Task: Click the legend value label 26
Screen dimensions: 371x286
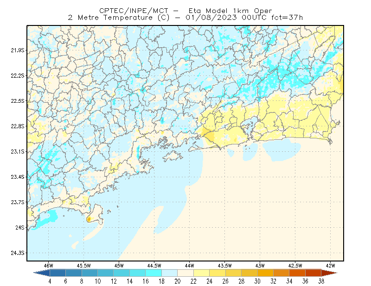Action: pos(225,281)
